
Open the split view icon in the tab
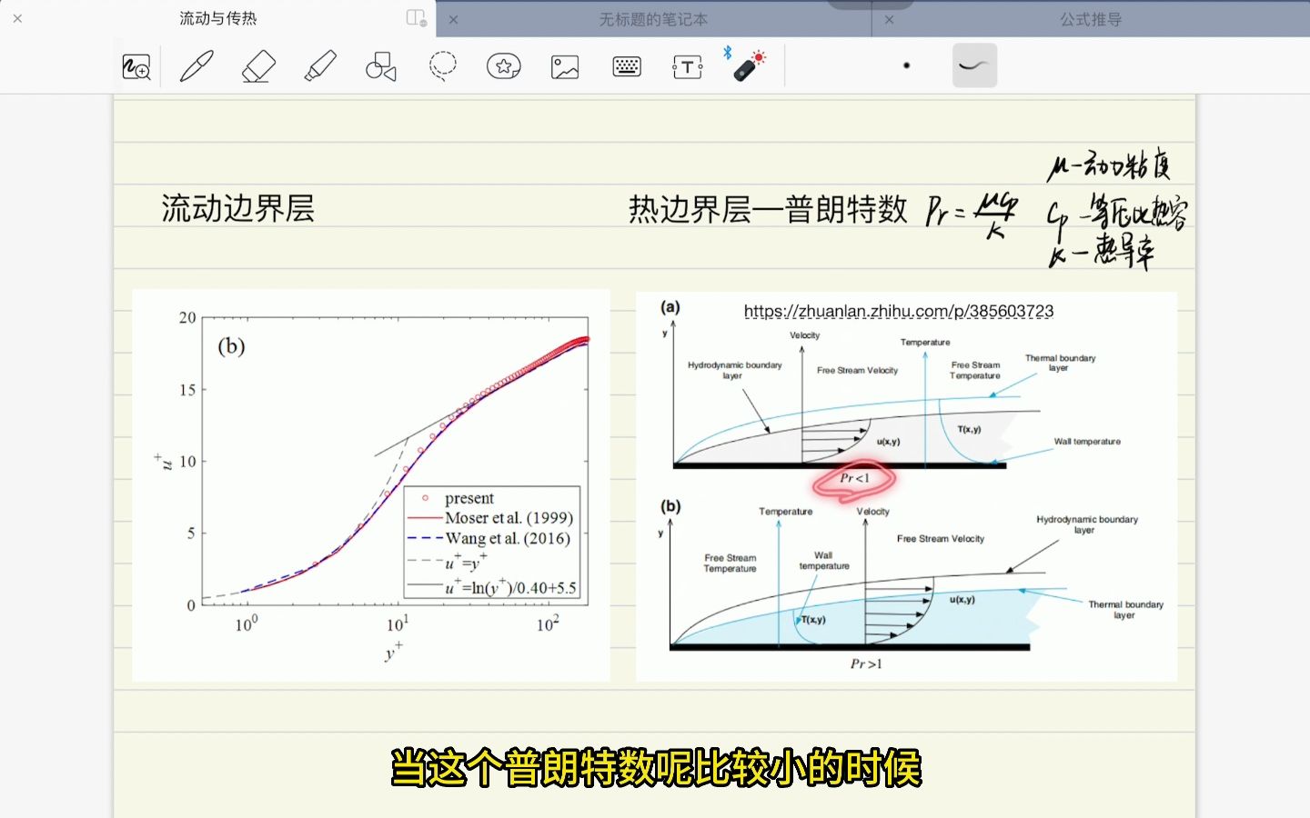[416, 18]
